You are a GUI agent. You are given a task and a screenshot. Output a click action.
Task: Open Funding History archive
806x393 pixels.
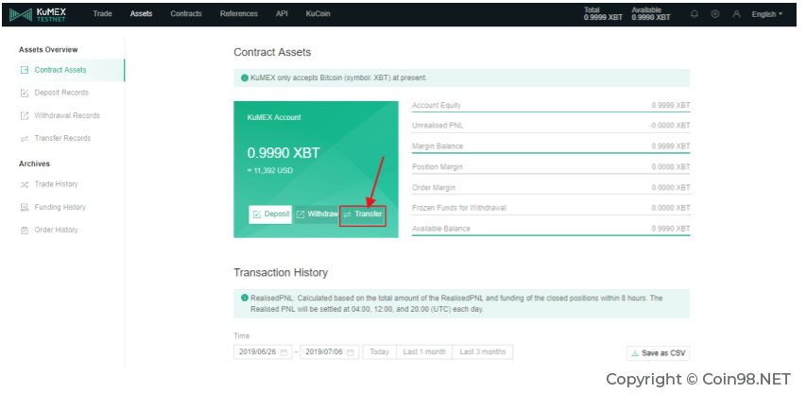pyautogui.click(x=60, y=207)
